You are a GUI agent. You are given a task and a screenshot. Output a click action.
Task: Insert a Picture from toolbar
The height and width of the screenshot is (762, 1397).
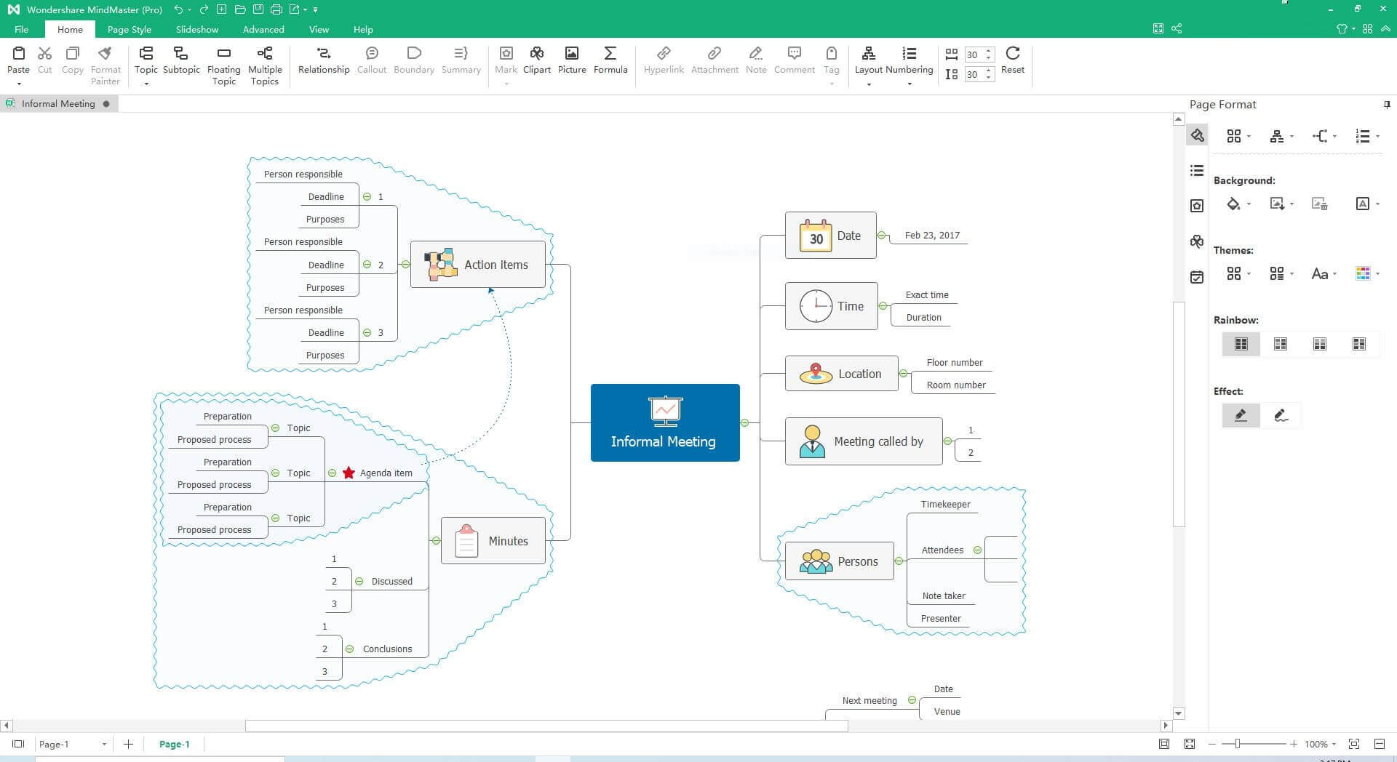(572, 54)
